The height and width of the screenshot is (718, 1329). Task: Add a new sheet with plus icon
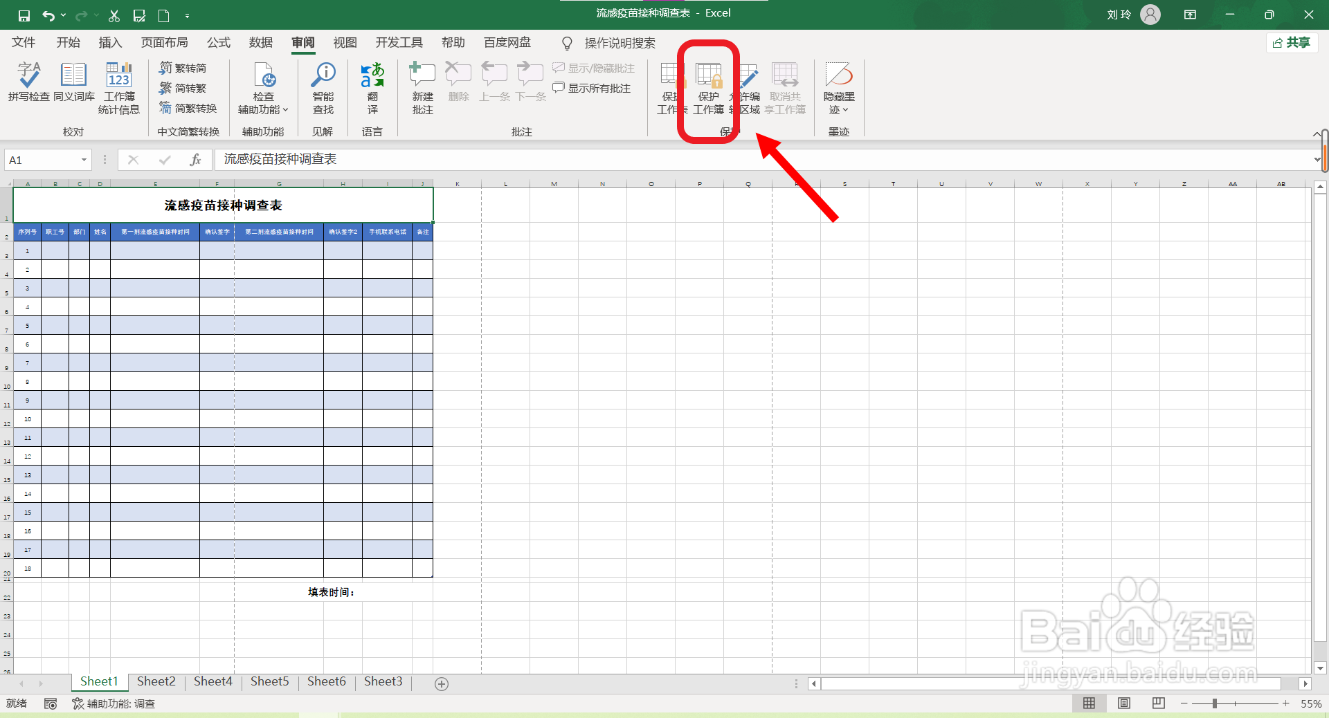(442, 683)
